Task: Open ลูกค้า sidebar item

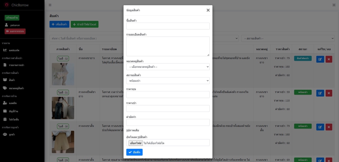Action: coord(12,134)
